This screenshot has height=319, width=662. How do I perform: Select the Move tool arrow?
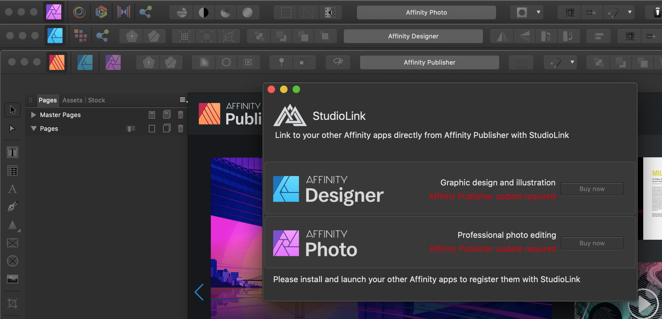13,110
